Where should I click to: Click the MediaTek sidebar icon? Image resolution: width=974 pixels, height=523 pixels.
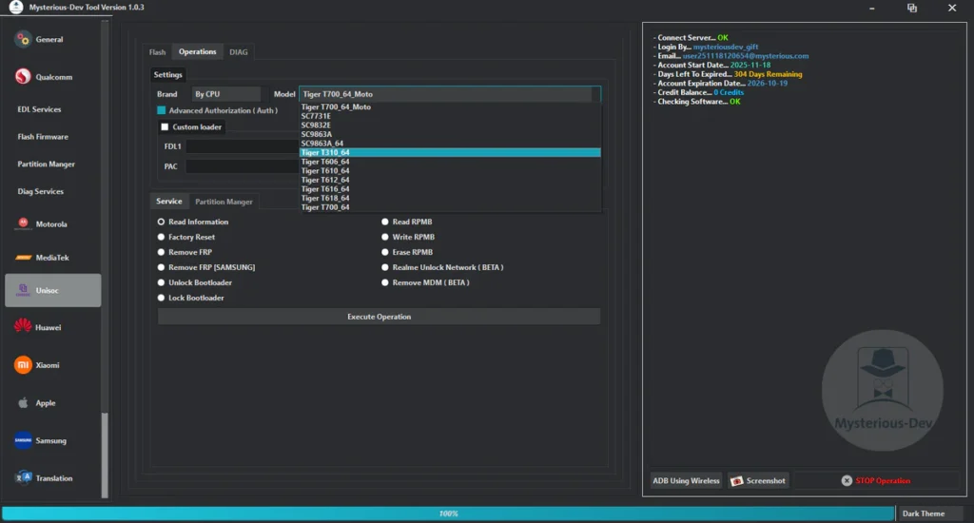pos(23,258)
